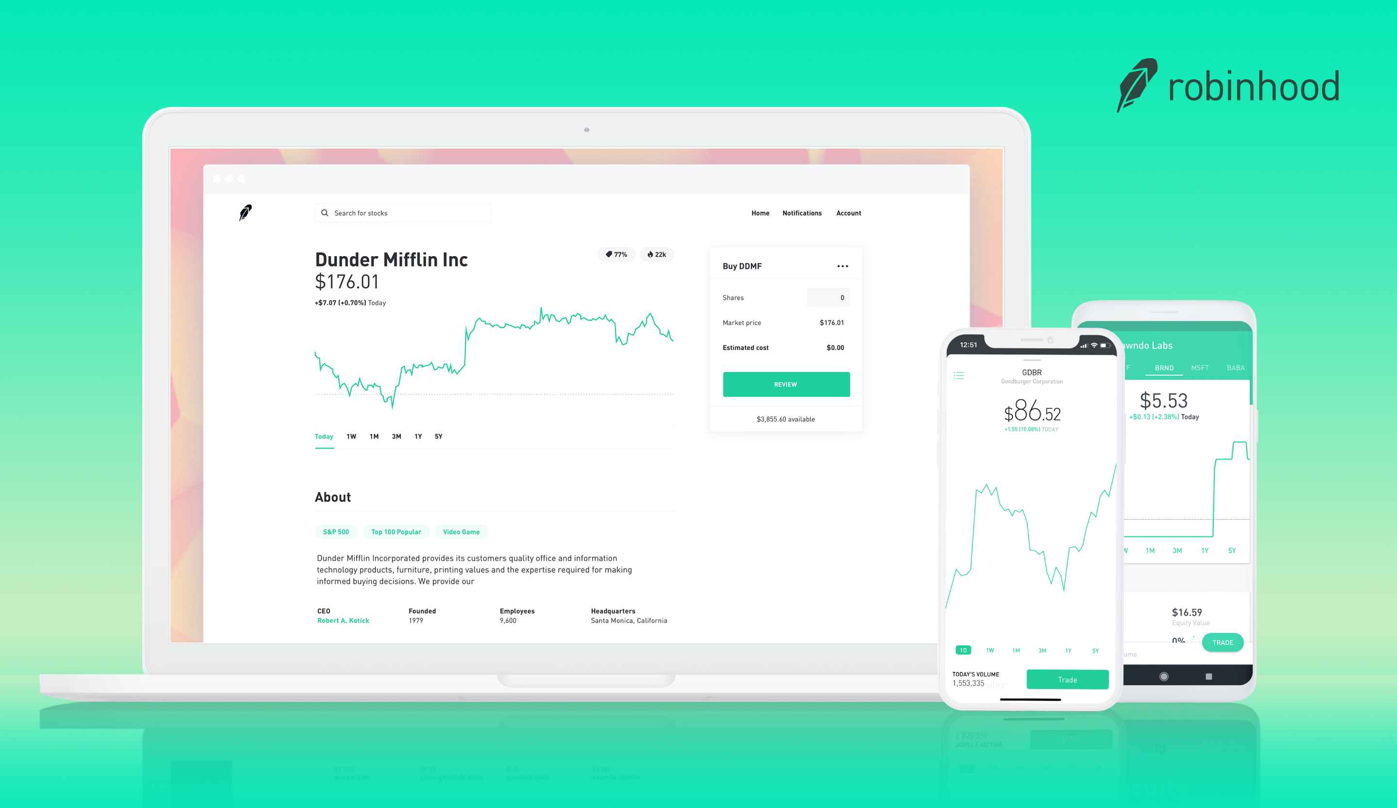
Task: Click the search bar magnifier icon
Action: tap(323, 212)
